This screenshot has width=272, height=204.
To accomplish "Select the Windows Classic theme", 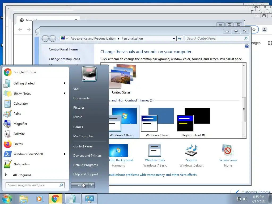I will click(x=158, y=122).
